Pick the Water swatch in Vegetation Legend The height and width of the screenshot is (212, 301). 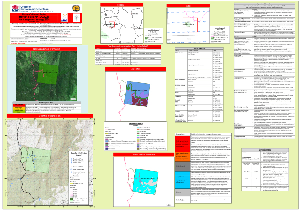click(x=138, y=145)
